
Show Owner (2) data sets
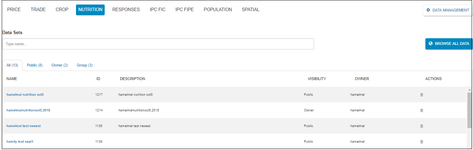point(60,65)
